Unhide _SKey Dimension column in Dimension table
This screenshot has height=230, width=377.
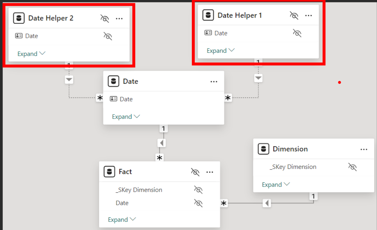(x=352, y=167)
